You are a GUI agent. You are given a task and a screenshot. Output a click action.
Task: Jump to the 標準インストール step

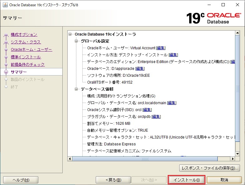point(26,57)
